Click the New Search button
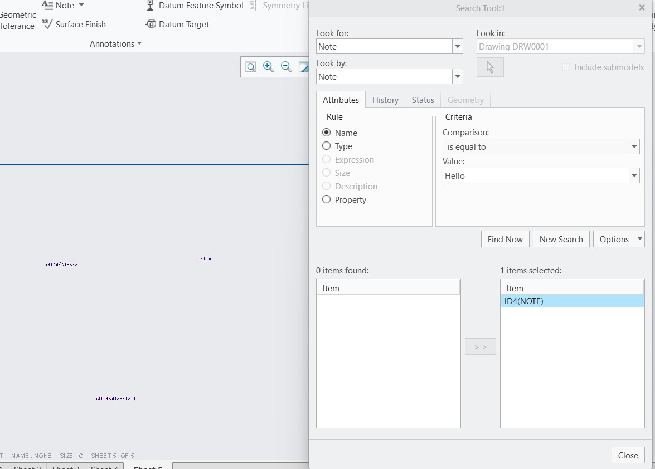This screenshot has height=469, width=655. coord(561,238)
